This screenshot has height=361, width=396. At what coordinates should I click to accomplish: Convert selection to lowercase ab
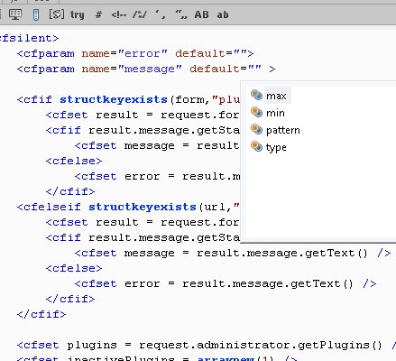point(223,14)
